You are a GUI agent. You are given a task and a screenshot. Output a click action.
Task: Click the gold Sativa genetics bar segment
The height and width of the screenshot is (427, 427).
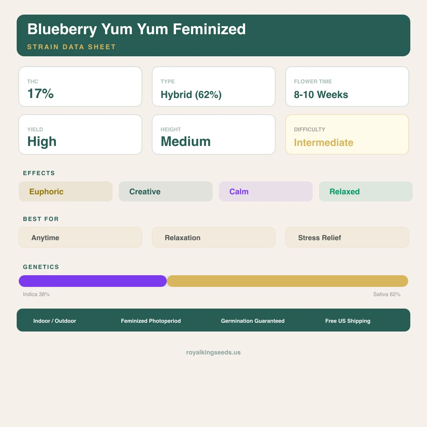[x=288, y=281]
